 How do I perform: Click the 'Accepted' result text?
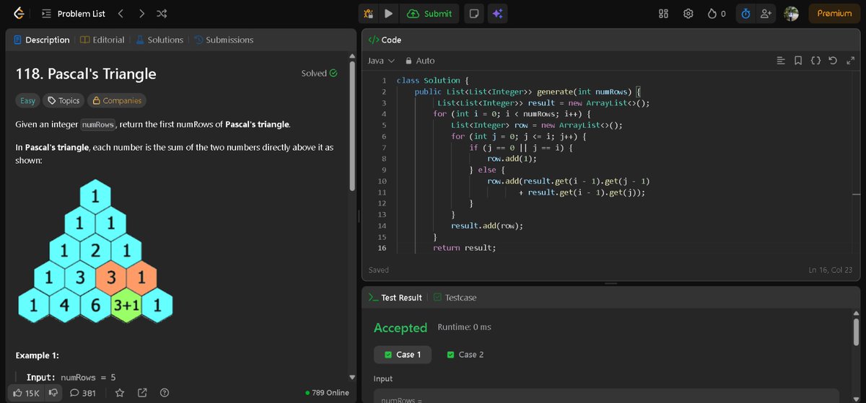click(401, 327)
